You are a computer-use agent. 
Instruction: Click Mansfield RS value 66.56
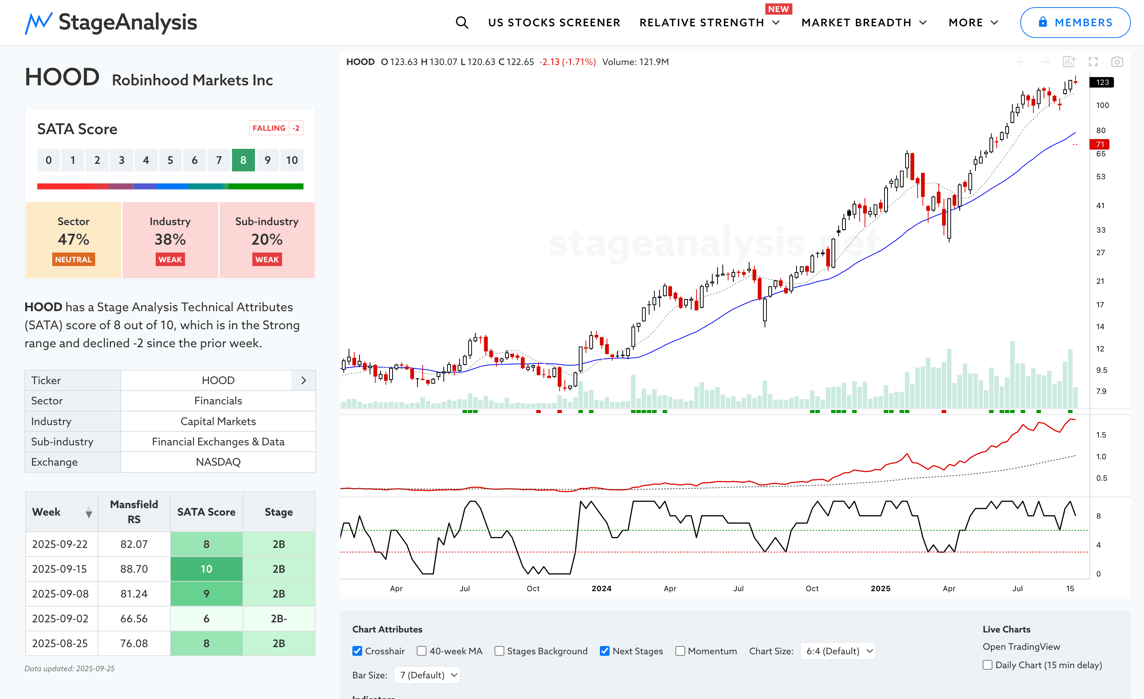pos(134,619)
